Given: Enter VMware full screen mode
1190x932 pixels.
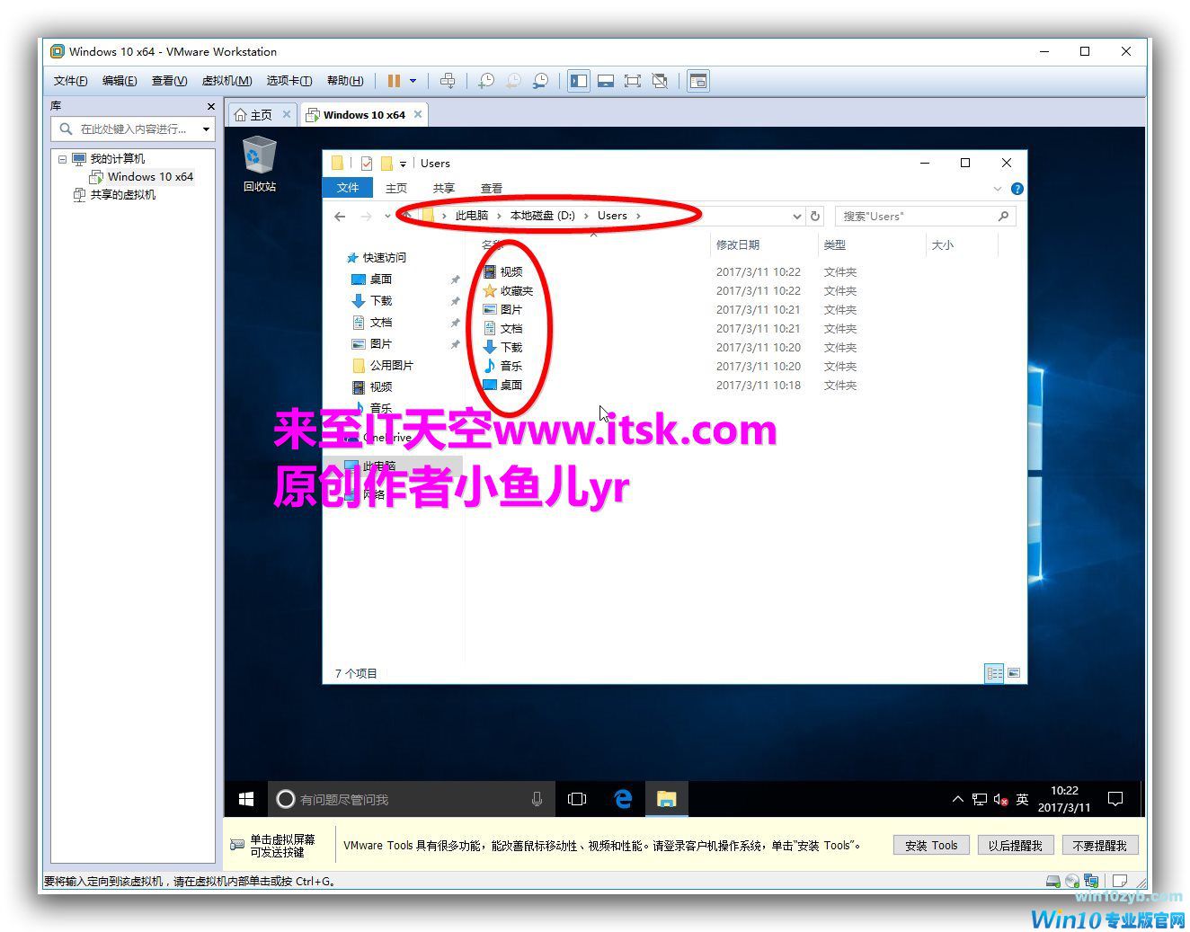Looking at the screenshot, I should [x=633, y=81].
